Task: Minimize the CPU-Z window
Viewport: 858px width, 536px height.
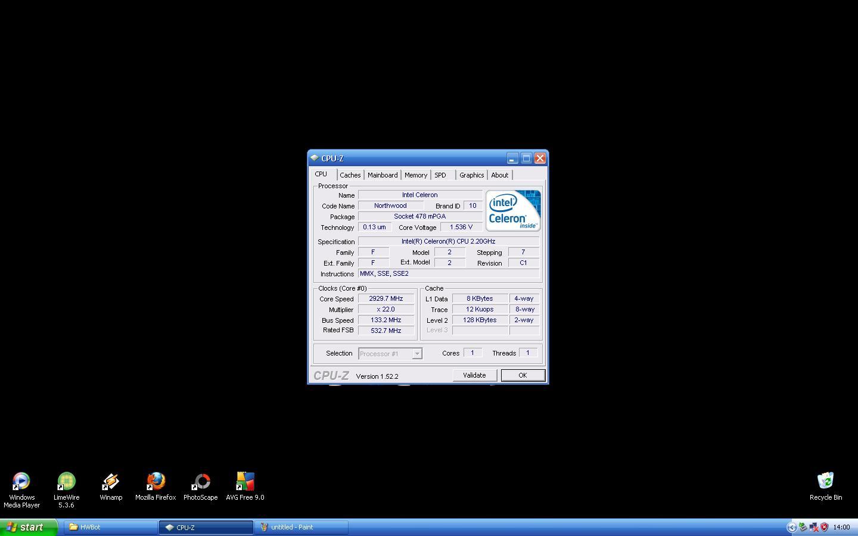Action: click(512, 158)
